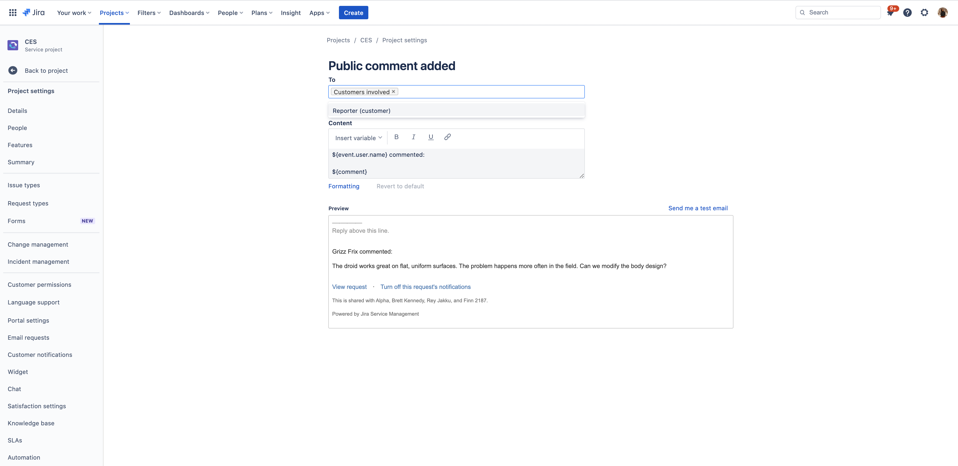Click the Italic formatting icon
The height and width of the screenshot is (466, 958).
pyautogui.click(x=414, y=137)
